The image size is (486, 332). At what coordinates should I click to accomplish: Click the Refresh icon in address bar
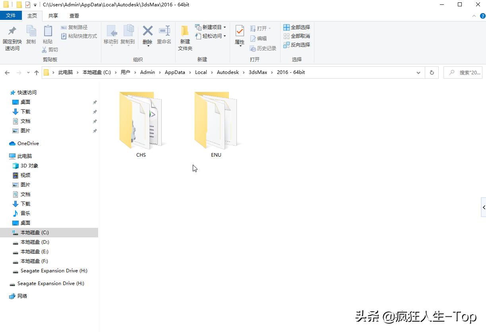432,72
